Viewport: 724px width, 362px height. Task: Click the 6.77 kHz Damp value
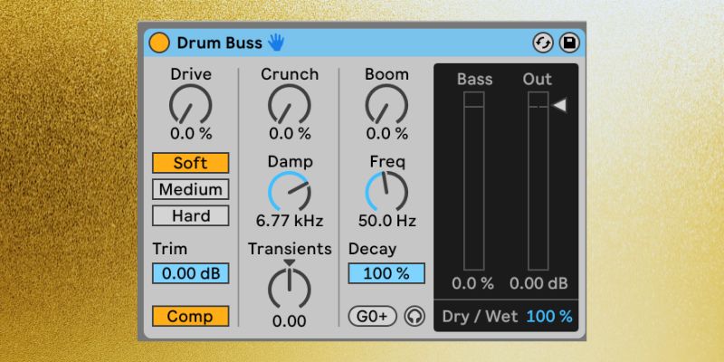pyautogui.click(x=290, y=221)
